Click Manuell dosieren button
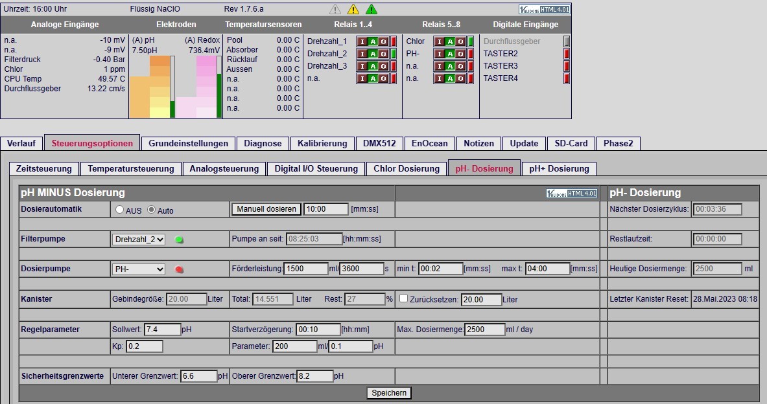 tap(266, 209)
